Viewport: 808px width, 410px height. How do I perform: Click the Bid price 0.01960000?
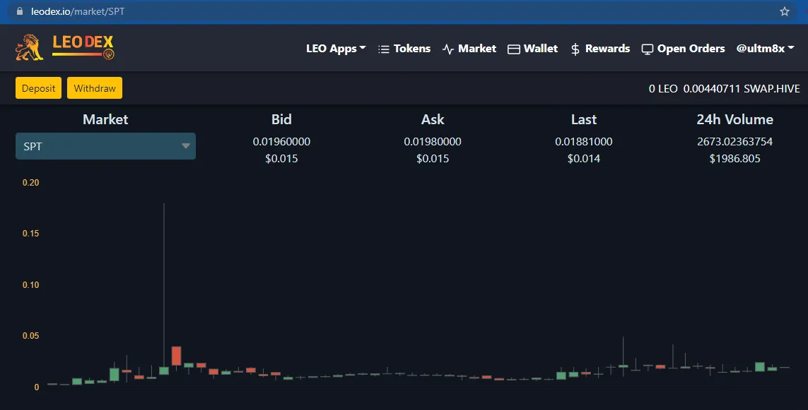[x=281, y=141]
